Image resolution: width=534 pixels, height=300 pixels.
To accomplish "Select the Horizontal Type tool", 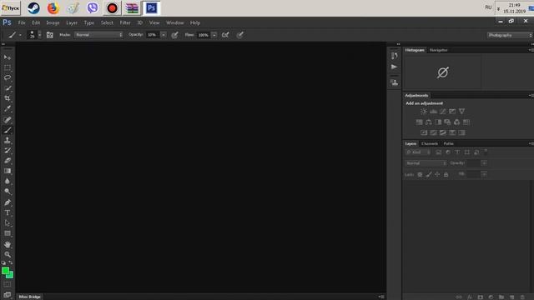I will pyautogui.click(x=8, y=213).
